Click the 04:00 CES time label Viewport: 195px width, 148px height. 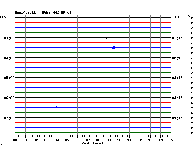(9, 58)
